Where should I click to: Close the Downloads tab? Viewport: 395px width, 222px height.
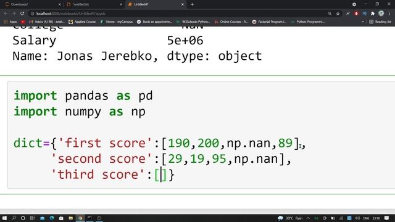59,4
